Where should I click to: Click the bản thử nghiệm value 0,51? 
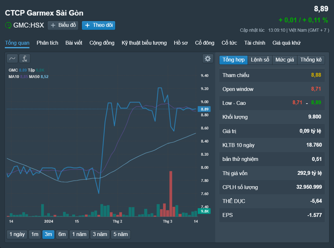coord(316,159)
